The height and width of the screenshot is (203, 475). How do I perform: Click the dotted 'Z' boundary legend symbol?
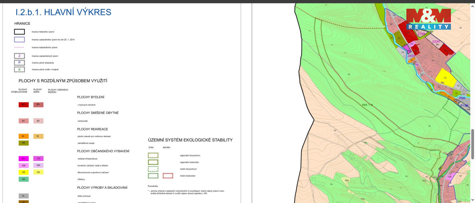click(x=19, y=56)
